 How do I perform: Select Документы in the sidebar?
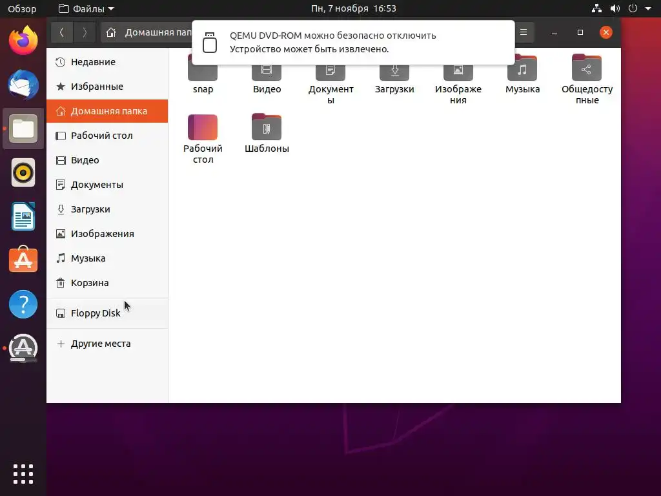click(107, 184)
